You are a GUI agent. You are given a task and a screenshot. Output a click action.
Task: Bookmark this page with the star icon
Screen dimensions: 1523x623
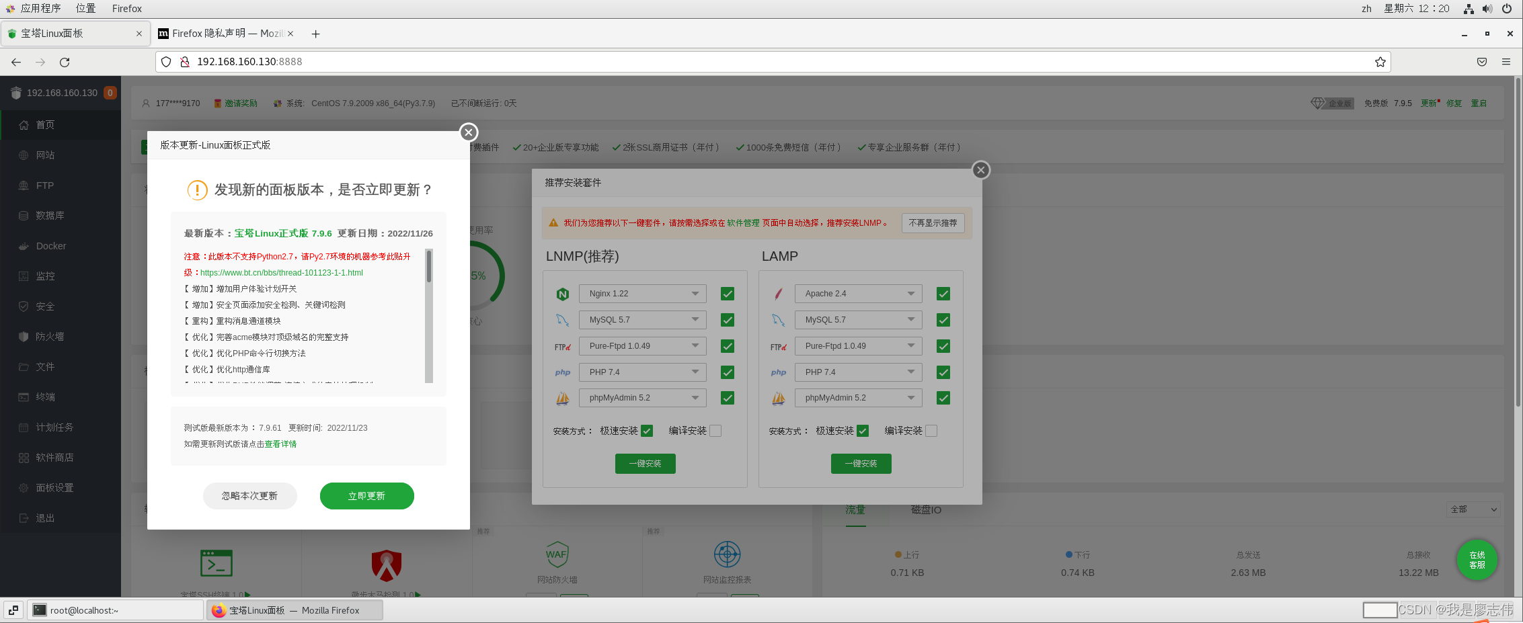(x=1380, y=62)
